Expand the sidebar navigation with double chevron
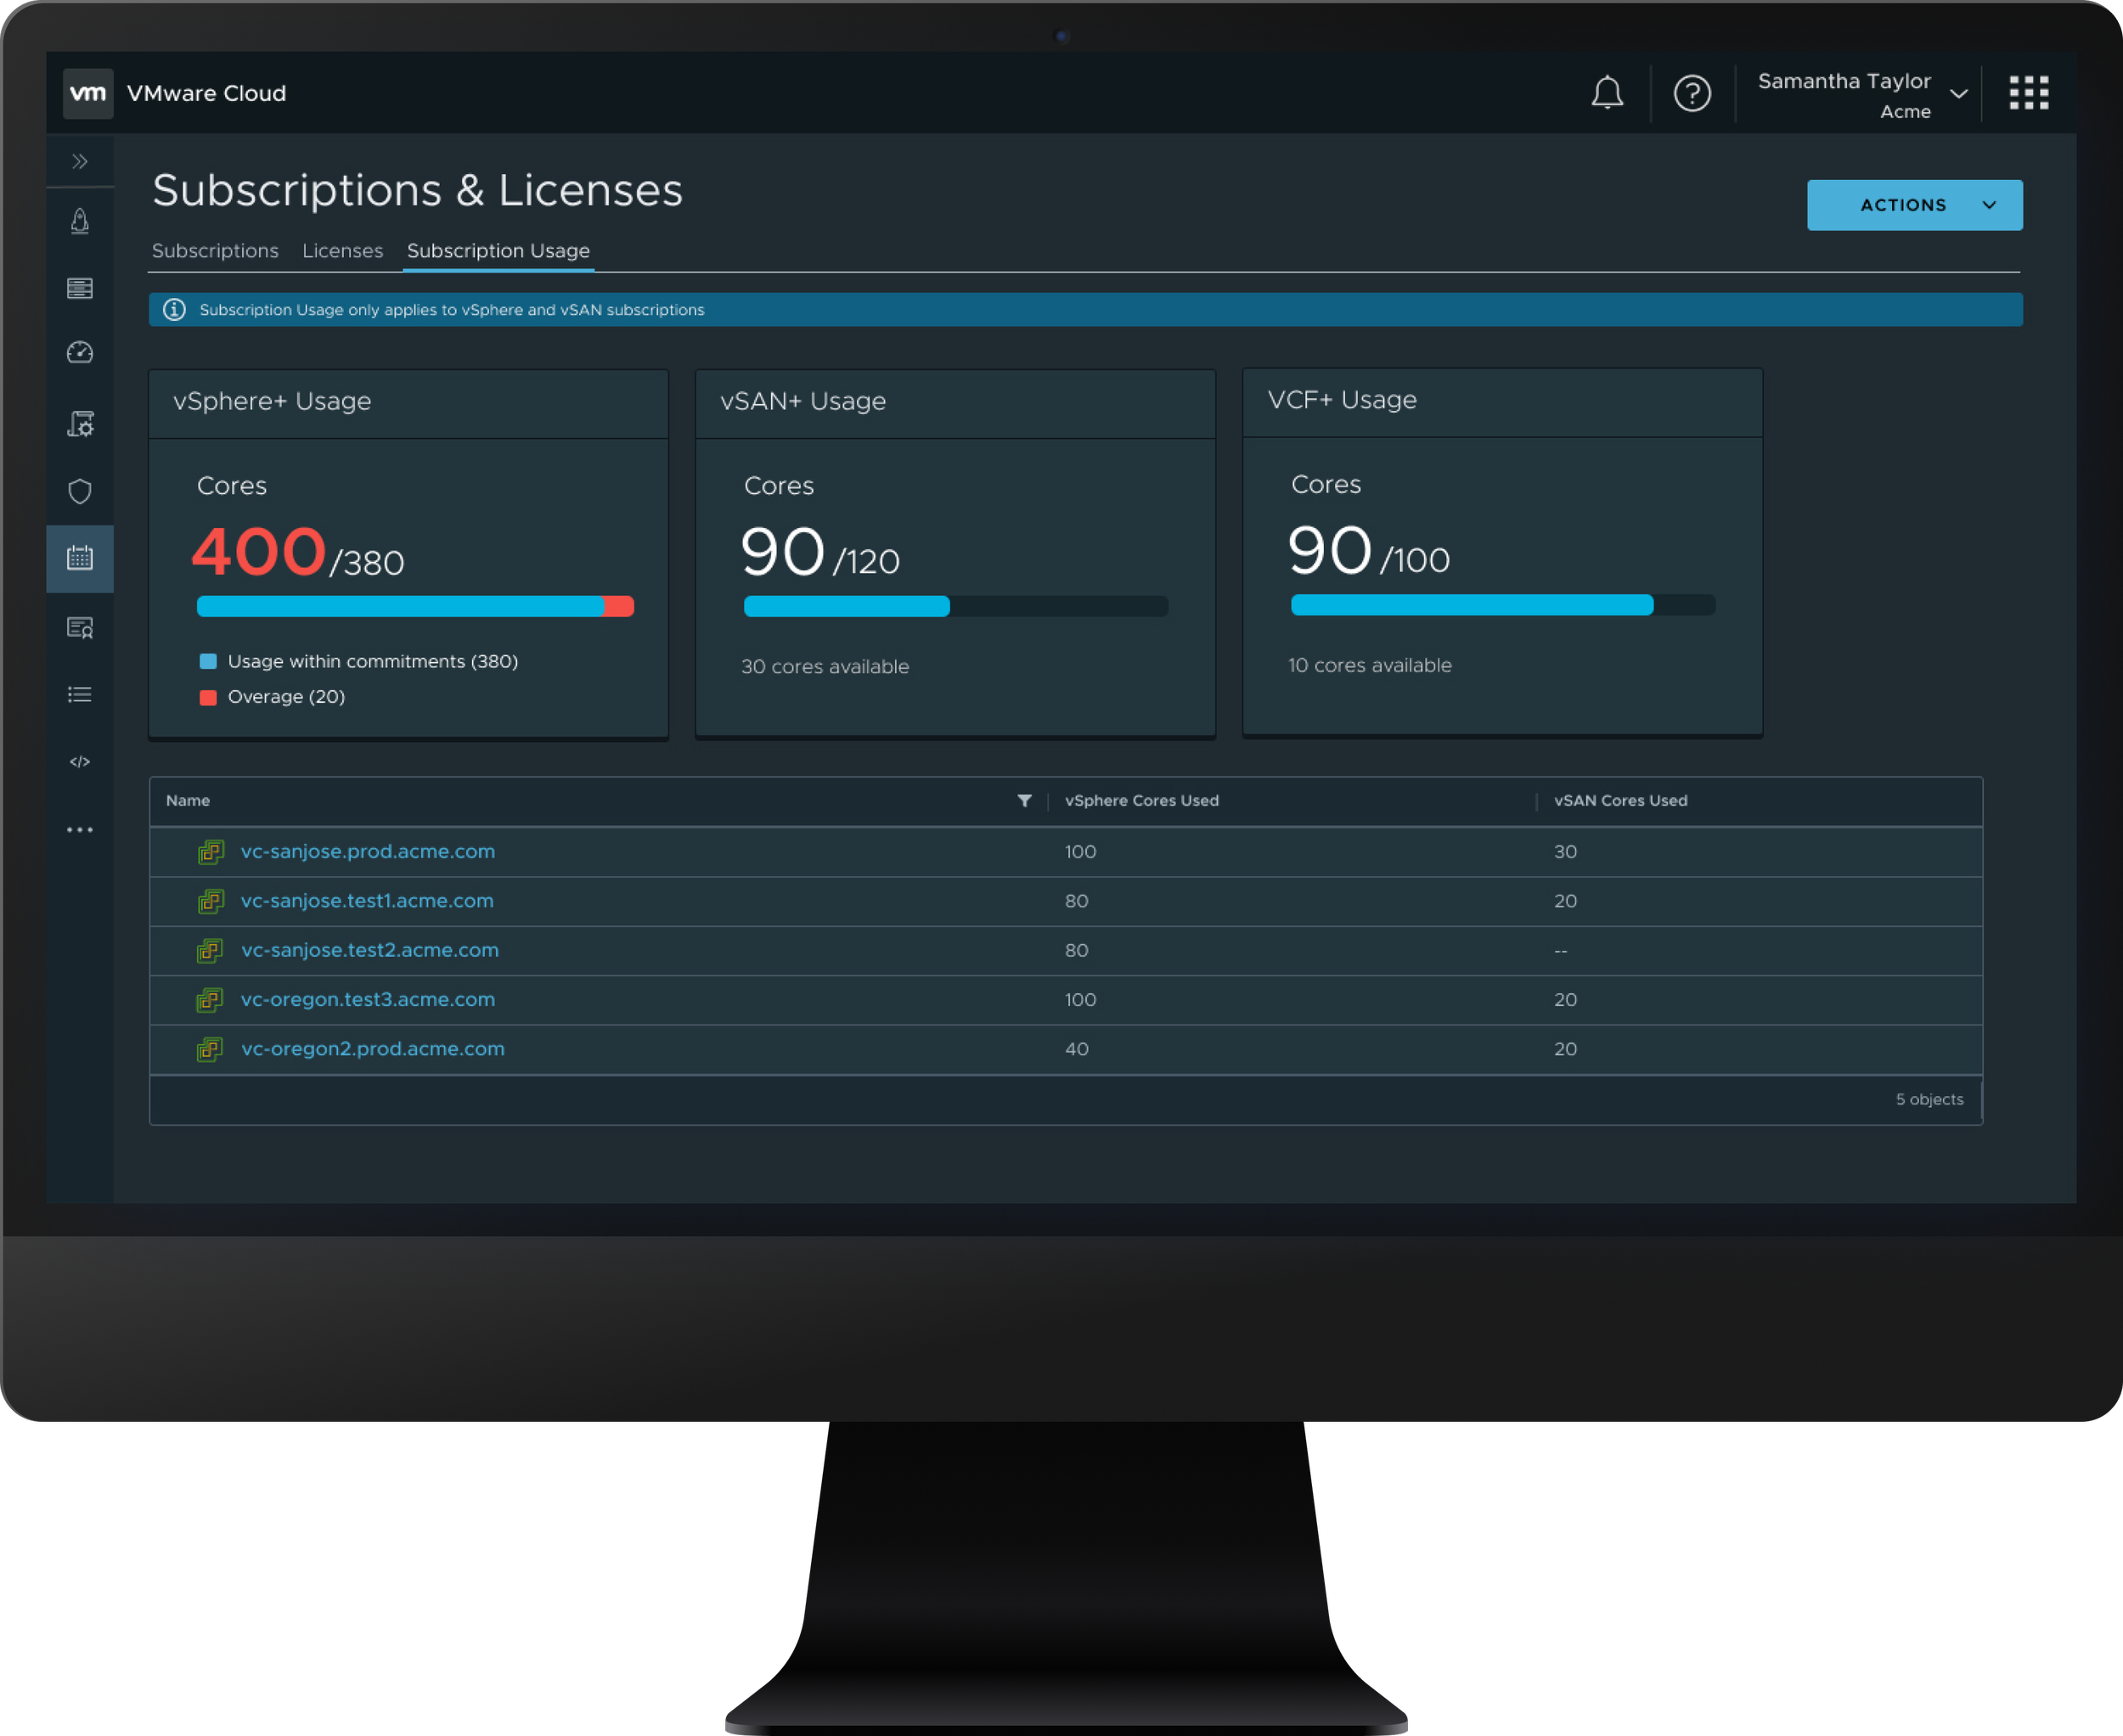The width and height of the screenshot is (2123, 1736). coord(80,161)
